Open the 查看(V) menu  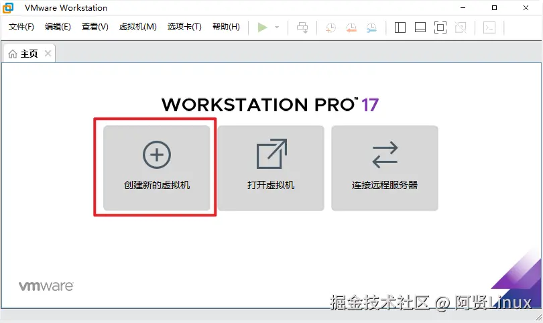tap(95, 27)
